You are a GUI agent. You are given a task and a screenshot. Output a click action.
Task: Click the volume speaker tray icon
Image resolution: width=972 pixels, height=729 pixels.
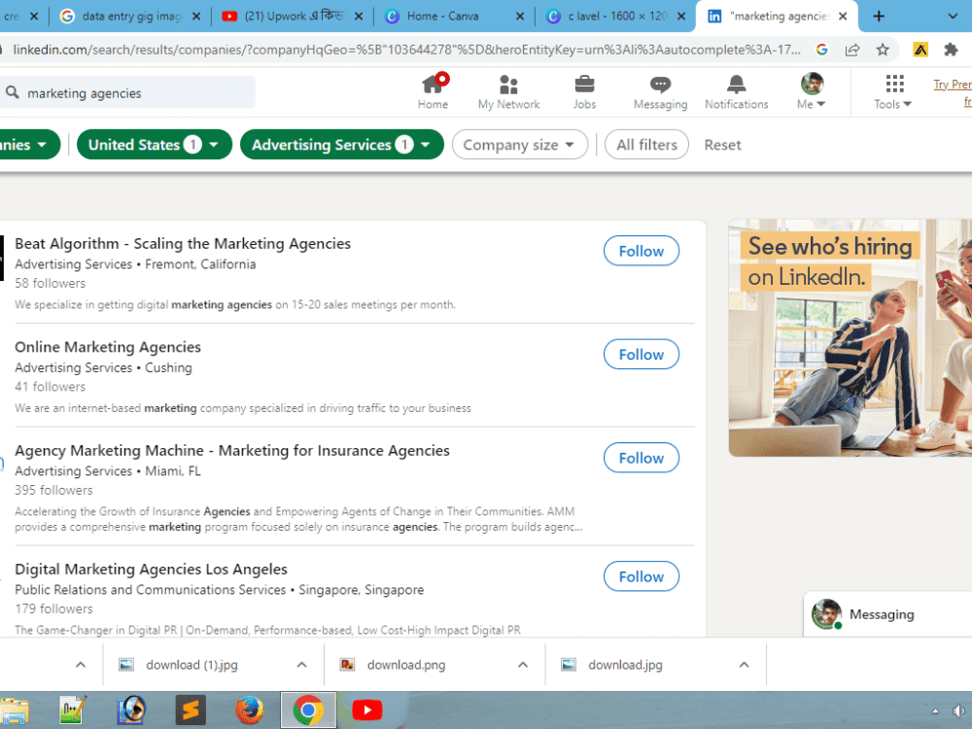coord(960,711)
